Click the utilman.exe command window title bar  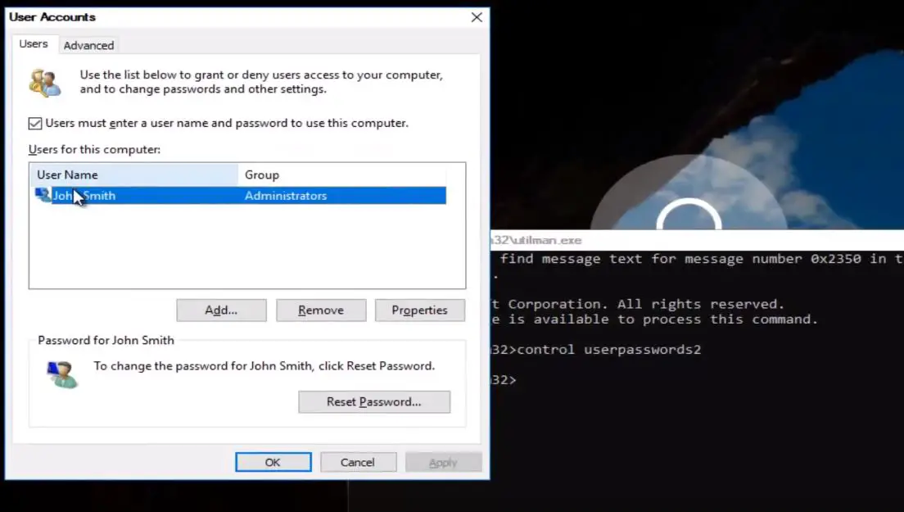click(x=697, y=240)
